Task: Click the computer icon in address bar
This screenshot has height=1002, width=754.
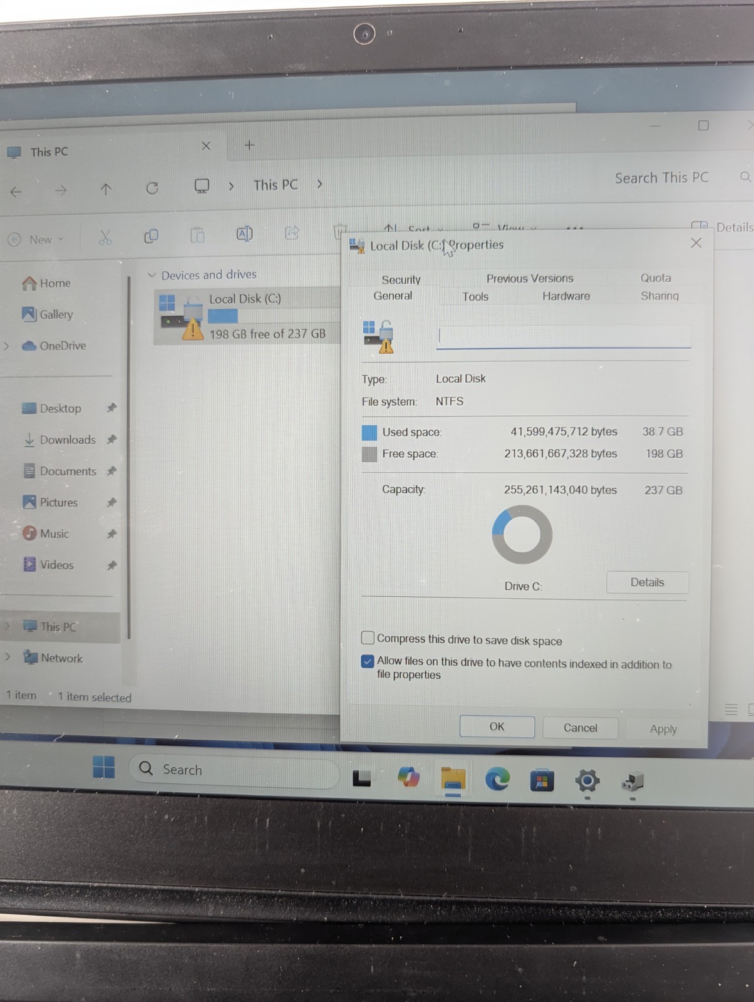Action: [x=202, y=186]
